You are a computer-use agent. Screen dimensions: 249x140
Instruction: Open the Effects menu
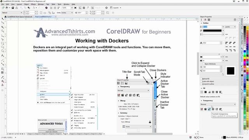pos(33,4)
